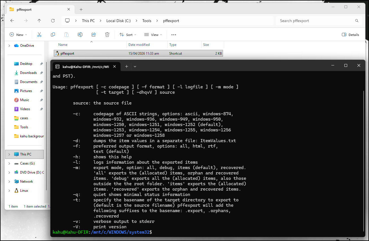Open the View dropdown
Viewport: 369px width, 241px height.
tap(153, 35)
